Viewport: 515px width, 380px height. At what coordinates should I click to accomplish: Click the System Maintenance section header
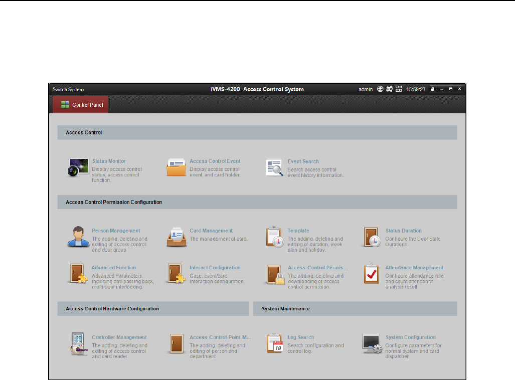pos(355,309)
